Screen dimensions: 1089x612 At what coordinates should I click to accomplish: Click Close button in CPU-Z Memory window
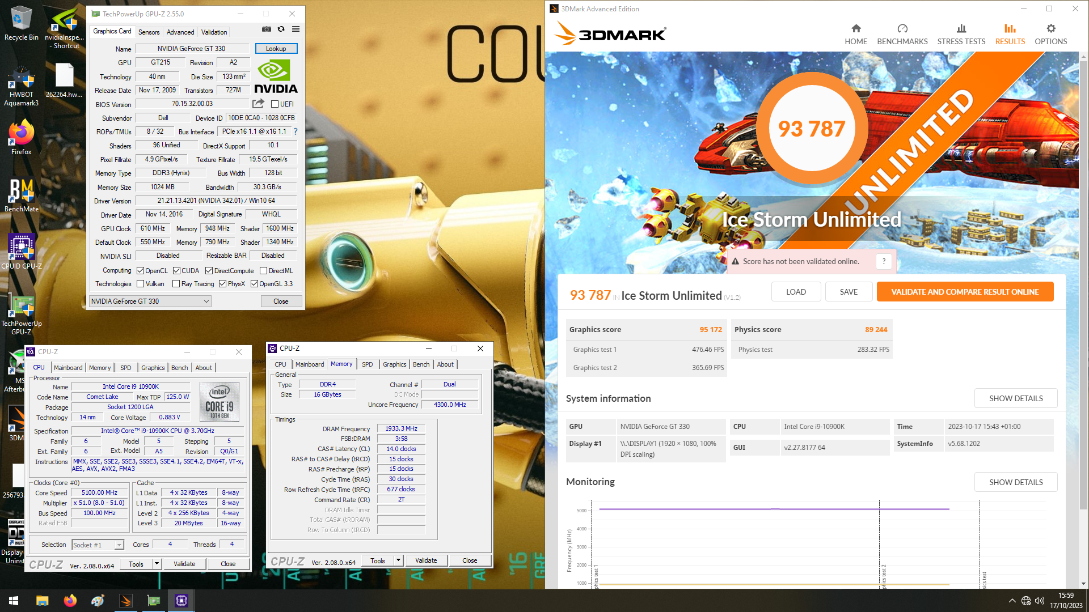[470, 560]
